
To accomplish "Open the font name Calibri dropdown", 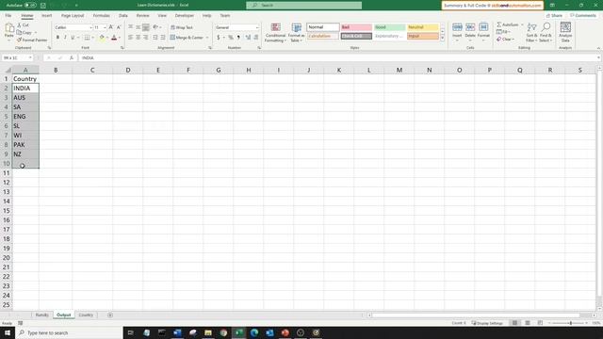I will tap(90, 27).
